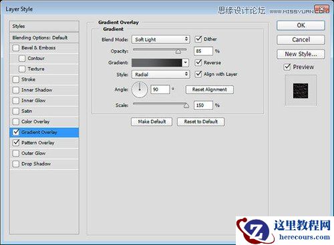Select the Outer Glow label
The width and height of the screenshot is (334, 245).
(33, 154)
